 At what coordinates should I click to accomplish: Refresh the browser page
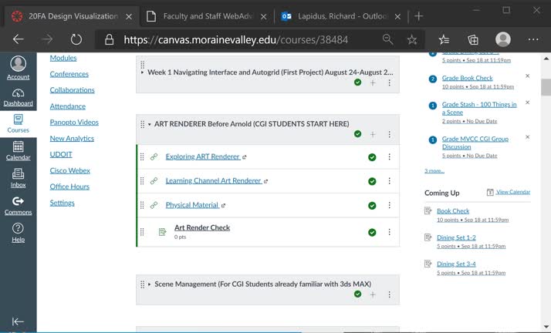[x=76, y=39]
